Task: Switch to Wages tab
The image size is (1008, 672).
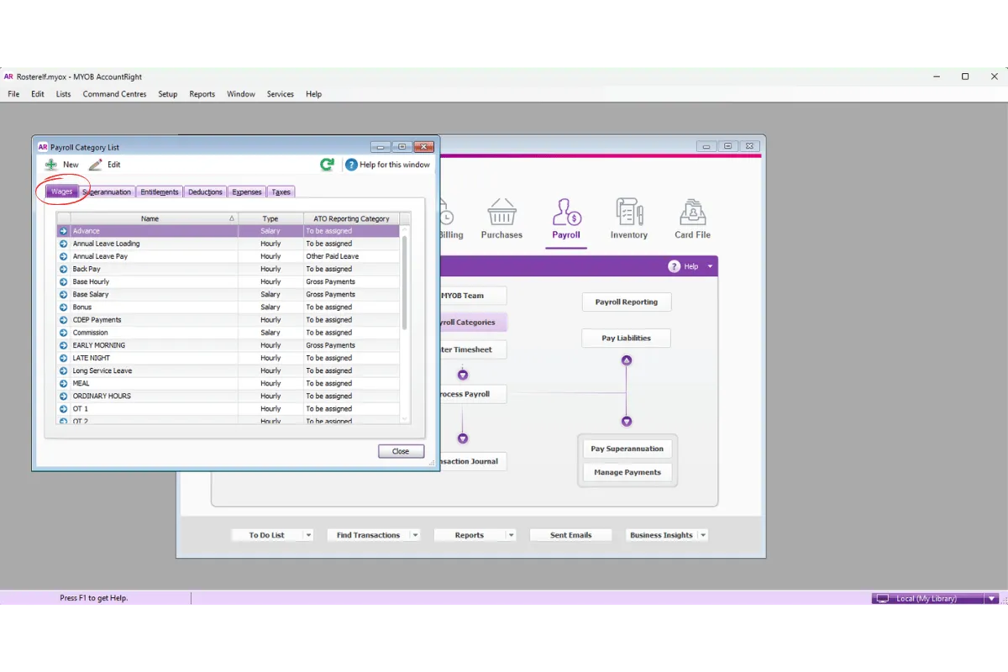Action: pyautogui.click(x=62, y=192)
